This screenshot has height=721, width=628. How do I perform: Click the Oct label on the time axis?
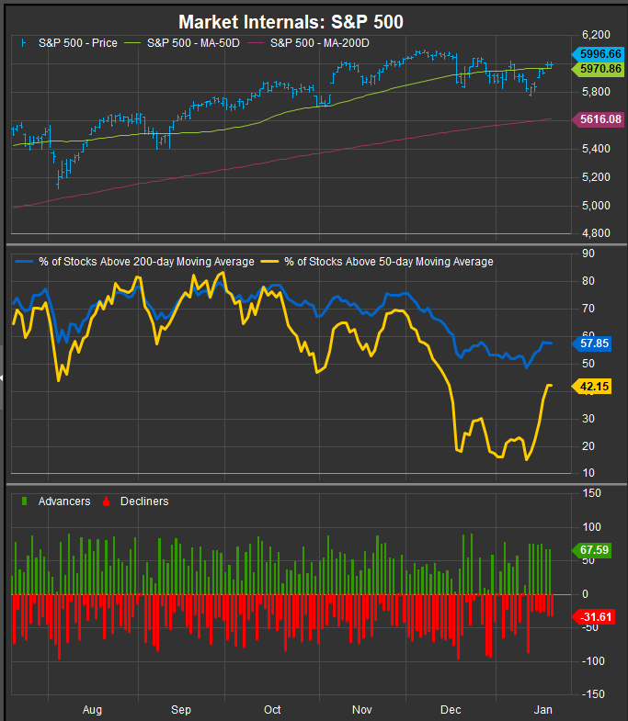click(272, 709)
